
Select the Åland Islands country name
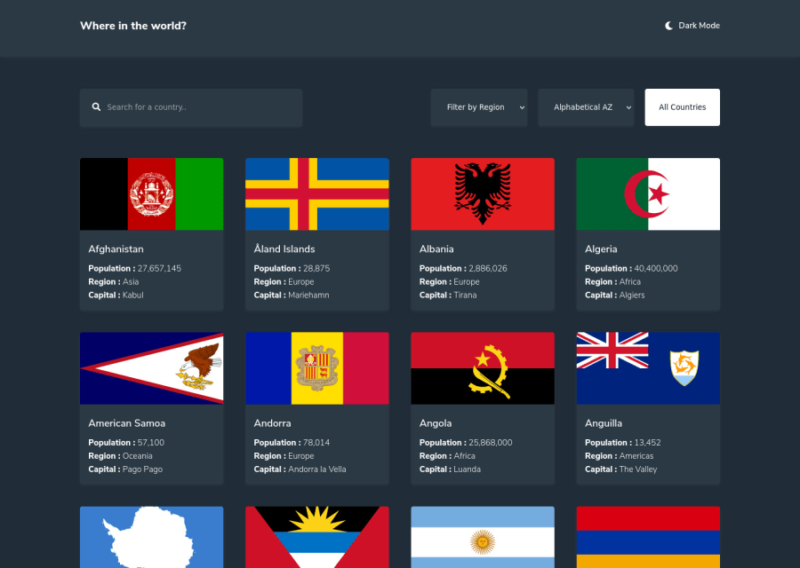click(x=284, y=249)
